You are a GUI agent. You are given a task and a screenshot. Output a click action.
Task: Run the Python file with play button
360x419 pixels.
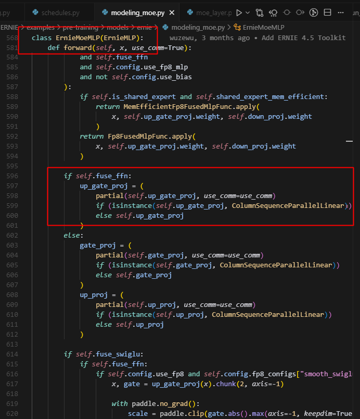pos(239,12)
